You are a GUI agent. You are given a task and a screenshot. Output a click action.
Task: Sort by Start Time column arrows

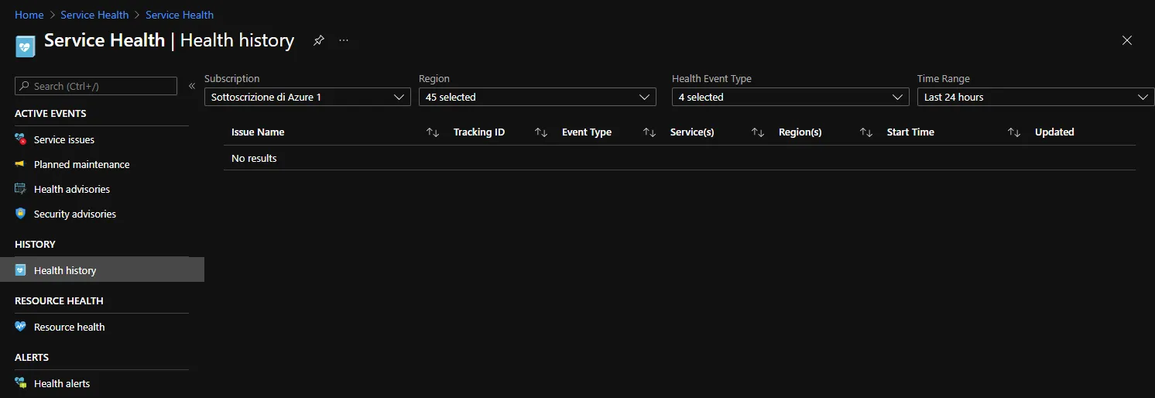(1013, 132)
